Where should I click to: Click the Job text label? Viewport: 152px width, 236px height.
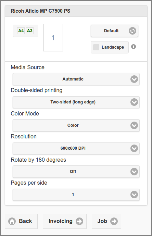click(x=102, y=221)
